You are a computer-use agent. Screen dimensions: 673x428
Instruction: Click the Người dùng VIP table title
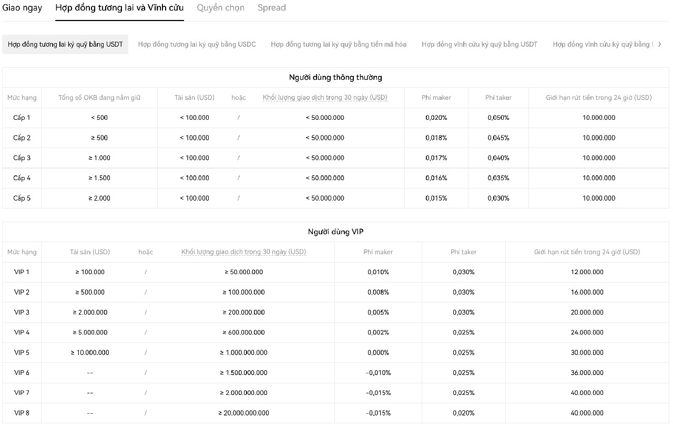pyautogui.click(x=336, y=232)
